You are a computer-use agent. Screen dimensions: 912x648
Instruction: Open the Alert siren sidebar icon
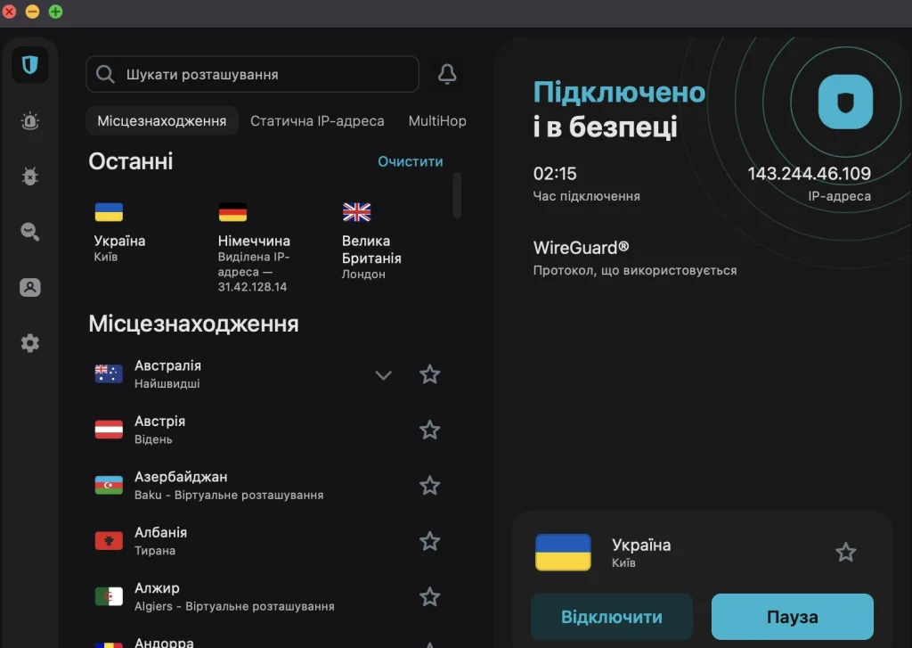pos(29,120)
